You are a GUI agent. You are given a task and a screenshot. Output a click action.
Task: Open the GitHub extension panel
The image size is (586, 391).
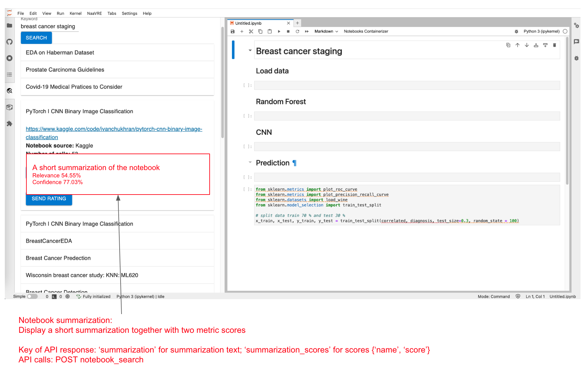(10, 42)
